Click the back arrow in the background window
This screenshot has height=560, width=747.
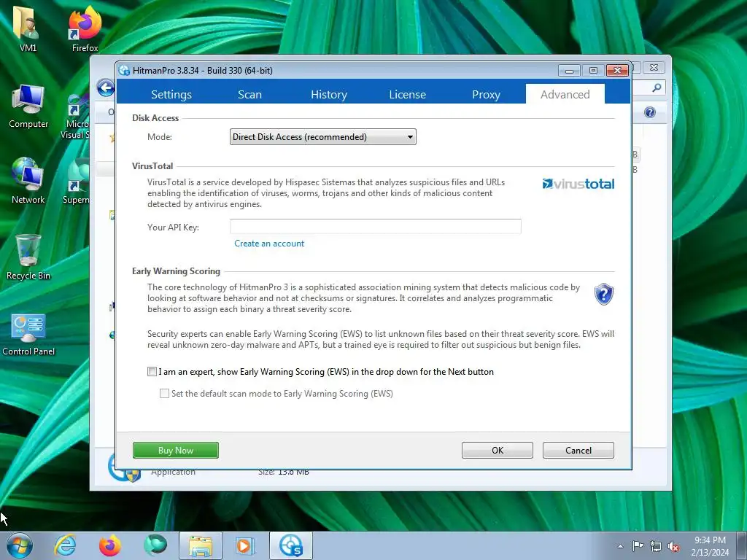click(106, 87)
